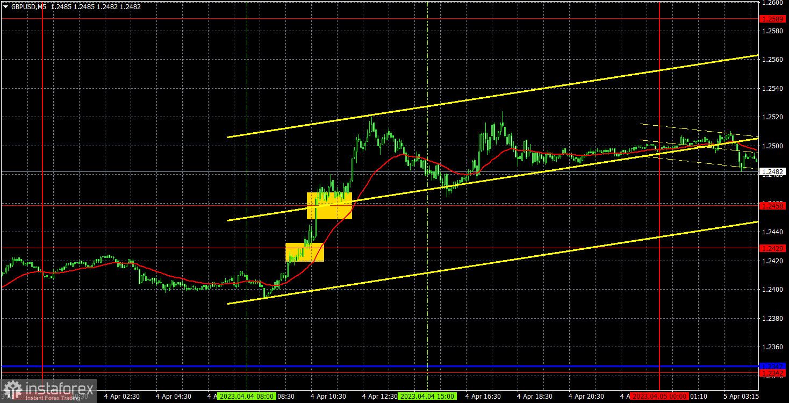
Task: Click the 1.2420 price axis label
Action: point(772,261)
